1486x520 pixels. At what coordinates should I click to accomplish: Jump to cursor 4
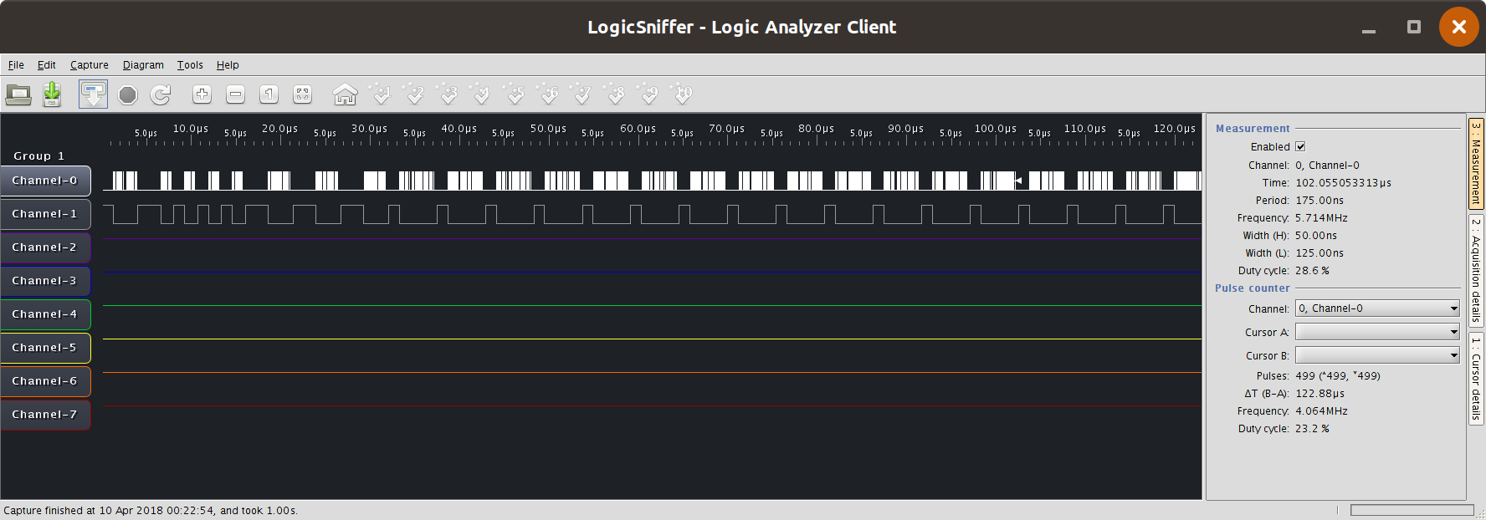click(x=481, y=94)
